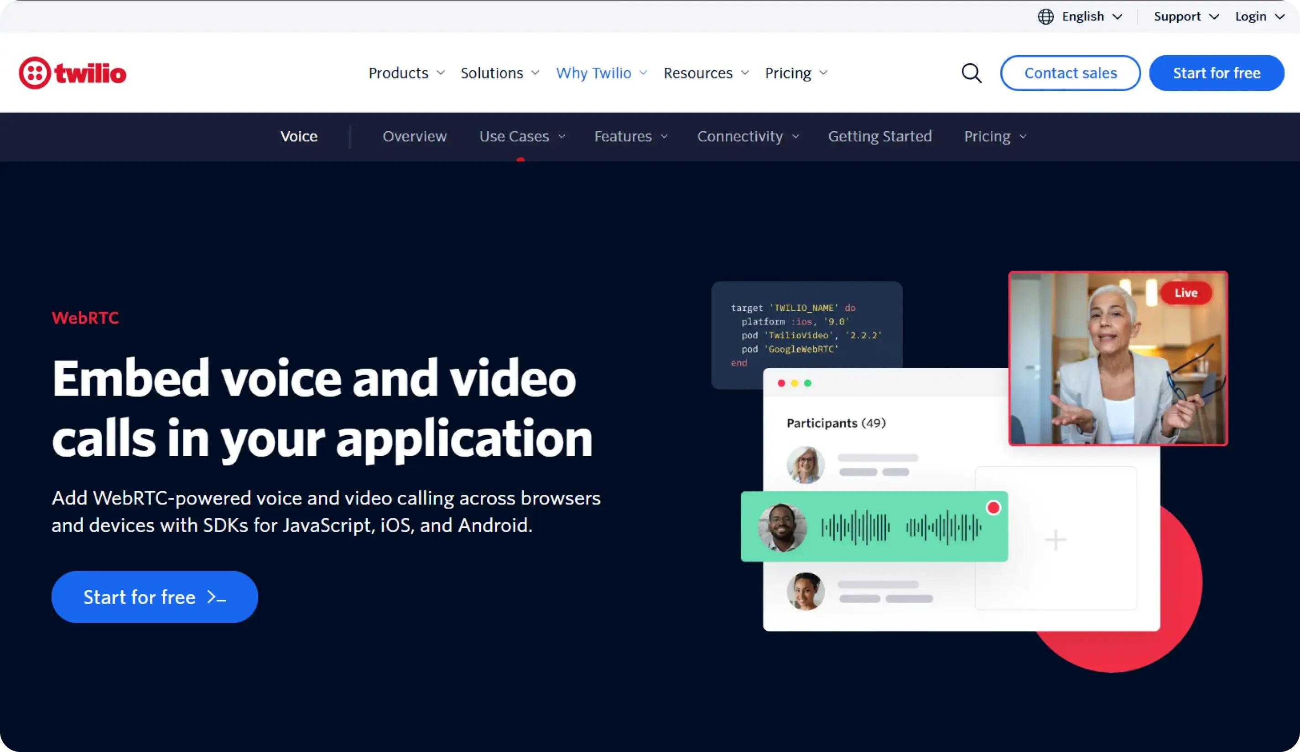Click the green active speaker waveform bar
Screen dimensions: 1300x752
(x=874, y=526)
